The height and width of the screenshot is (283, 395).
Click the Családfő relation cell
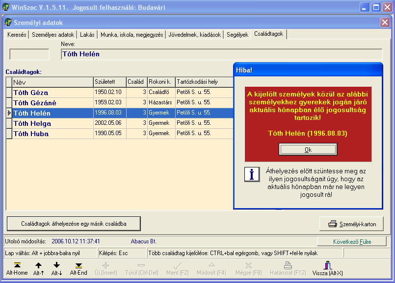click(161, 93)
